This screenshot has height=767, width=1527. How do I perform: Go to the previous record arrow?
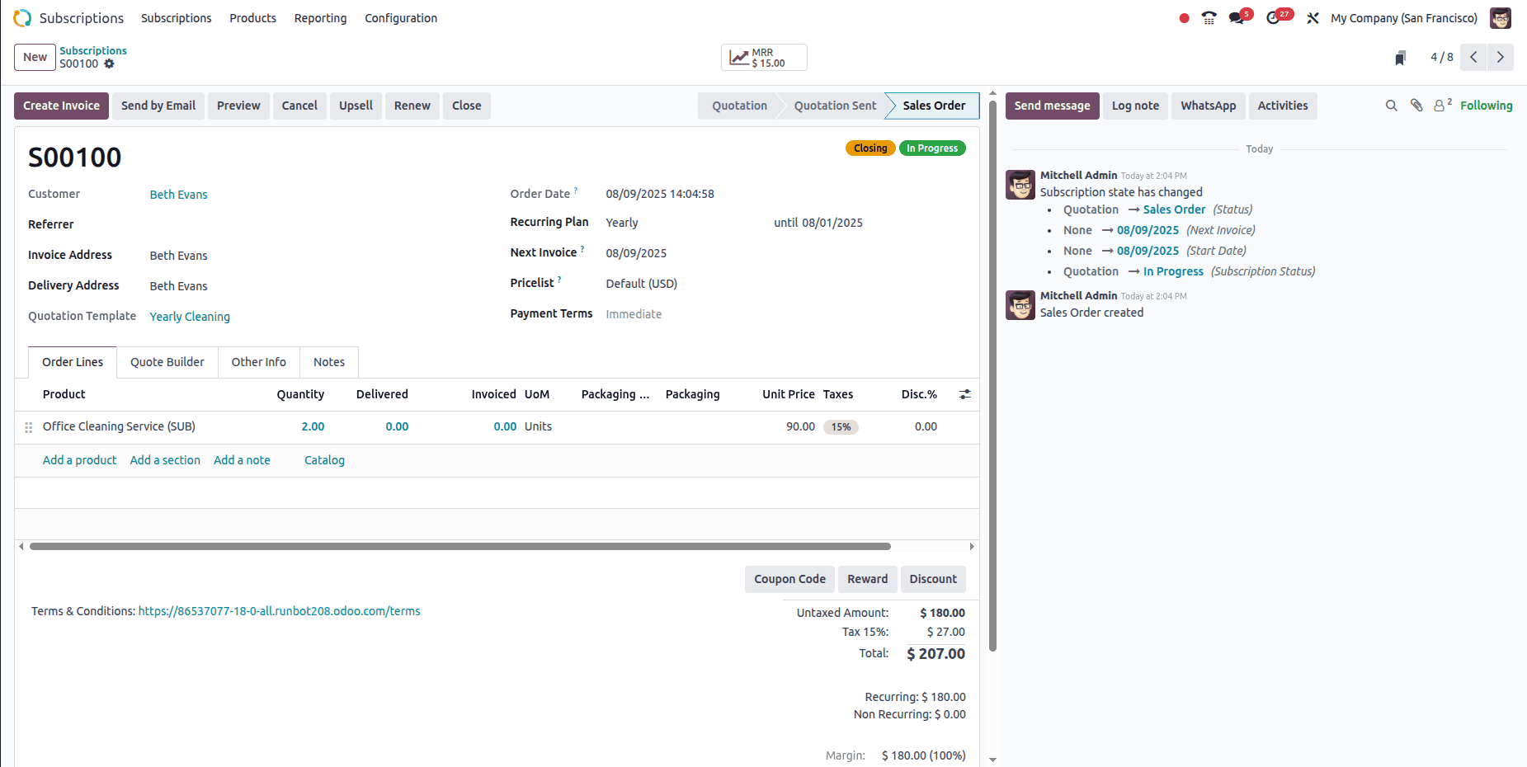pyautogui.click(x=1473, y=57)
